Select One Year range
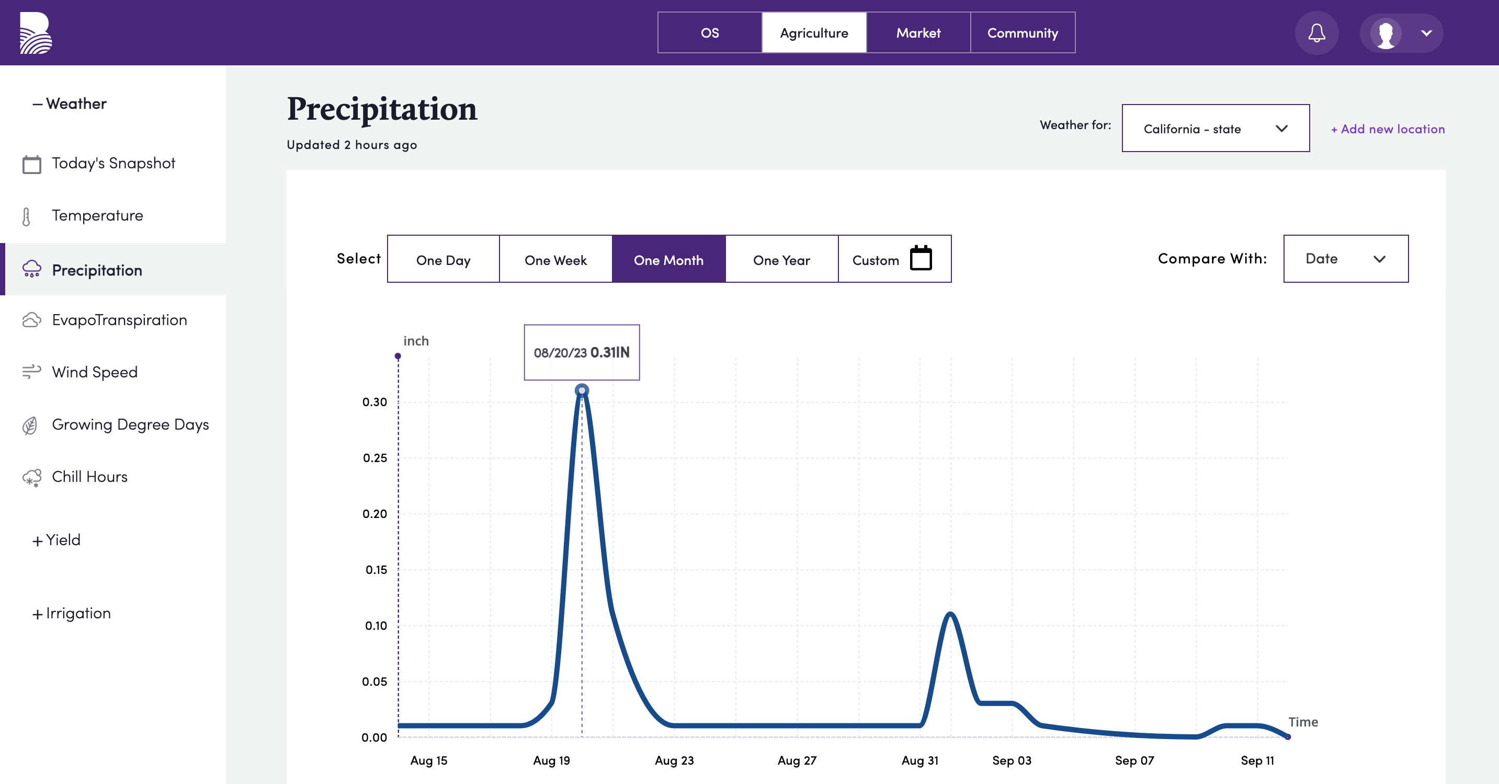 point(781,259)
